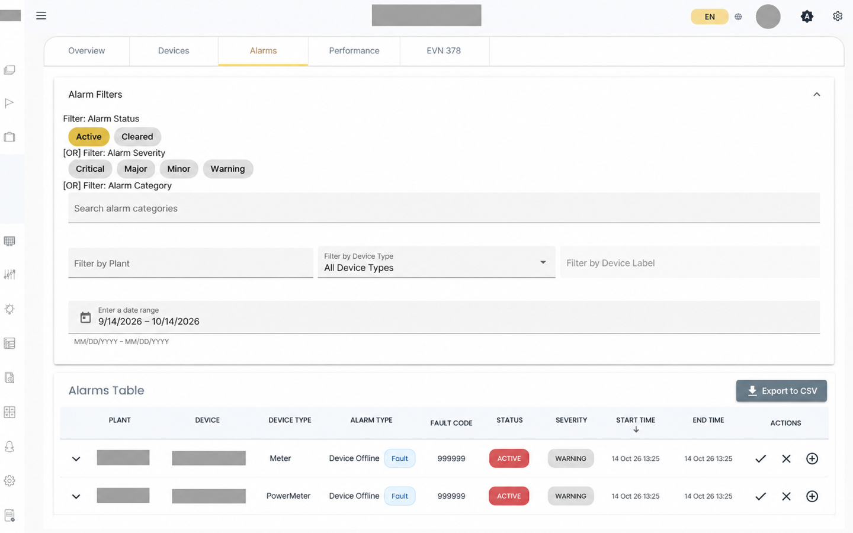853x533 pixels.
Task: Enable the Minor severity filter
Action: pos(179,169)
